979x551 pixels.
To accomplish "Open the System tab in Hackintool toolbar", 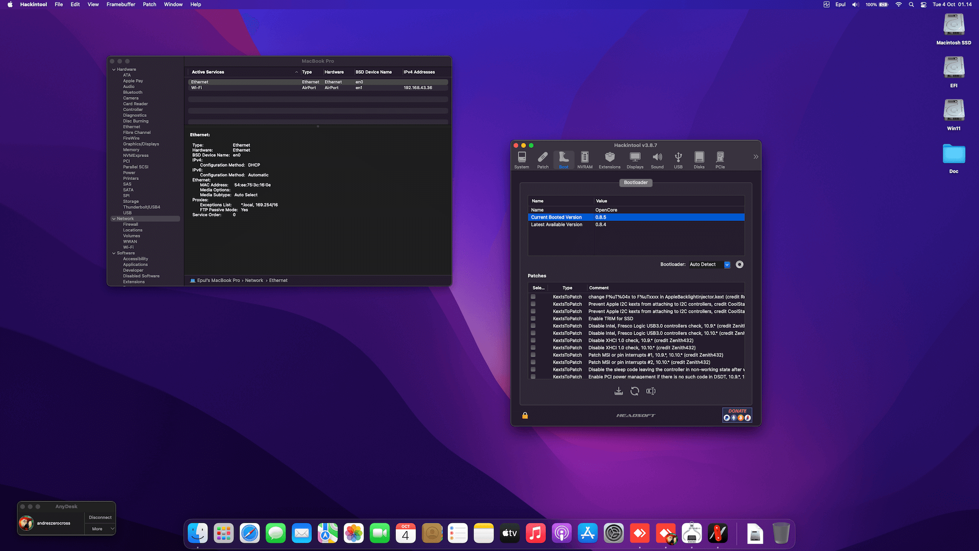I will [522, 160].
